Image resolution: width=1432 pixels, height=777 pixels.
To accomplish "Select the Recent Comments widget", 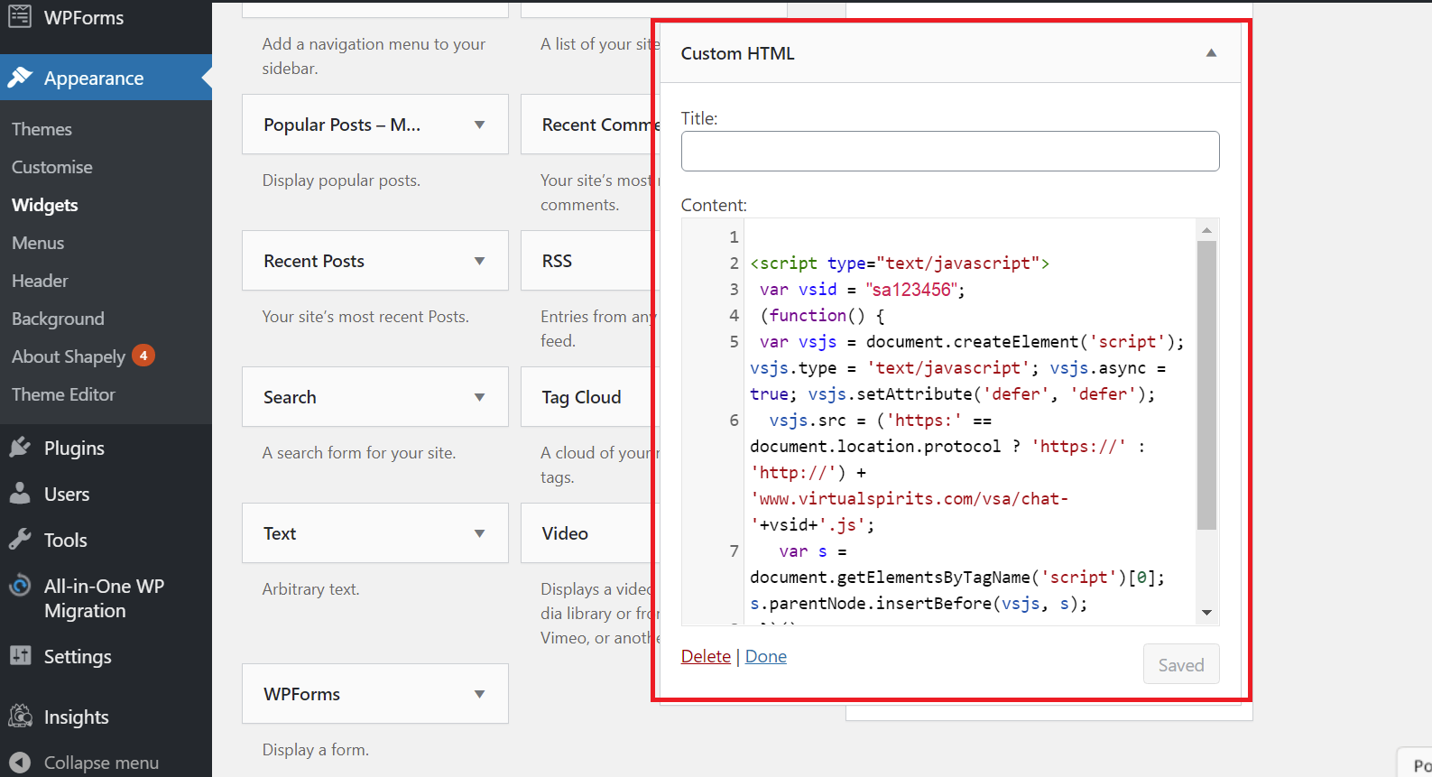I will [589, 125].
